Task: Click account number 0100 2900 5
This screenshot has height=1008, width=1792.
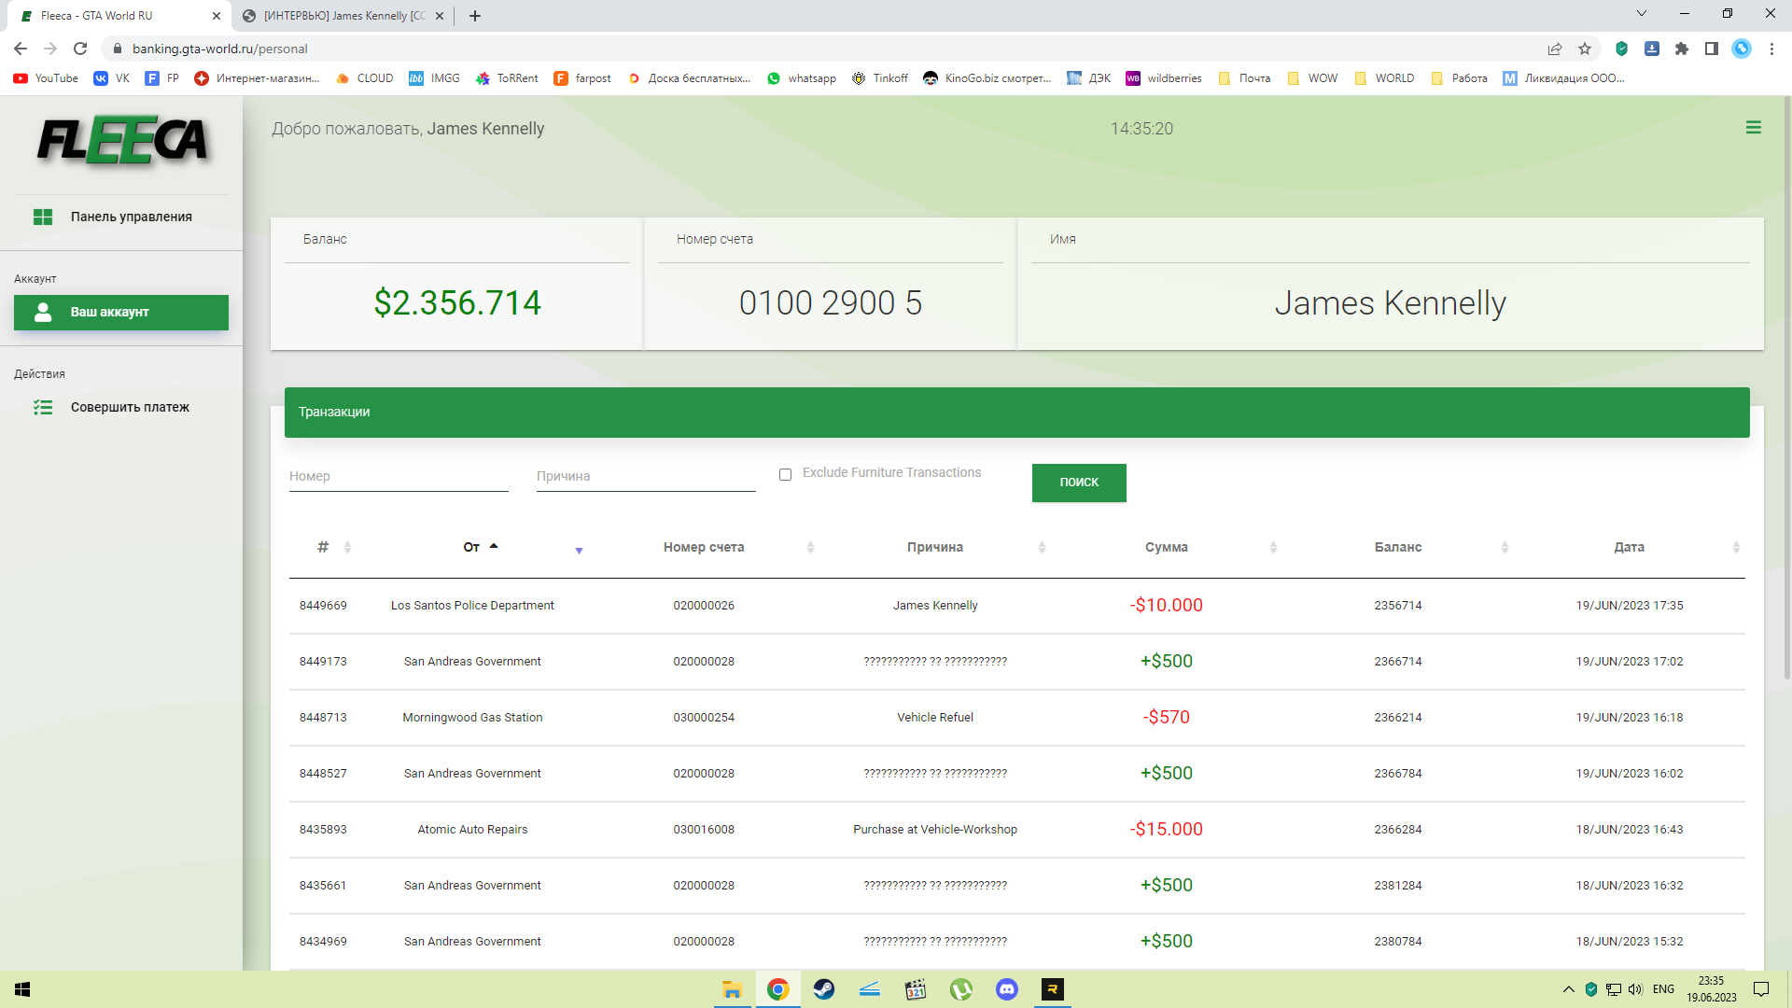Action: point(831,303)
